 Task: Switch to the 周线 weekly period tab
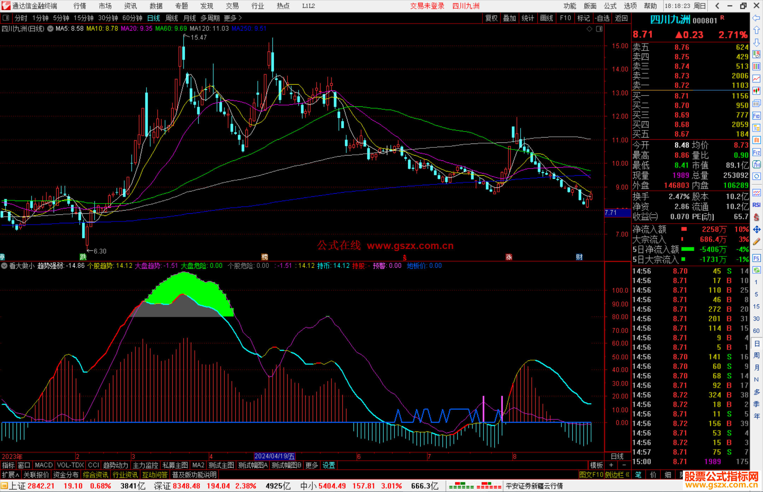(x=171, y=18)
